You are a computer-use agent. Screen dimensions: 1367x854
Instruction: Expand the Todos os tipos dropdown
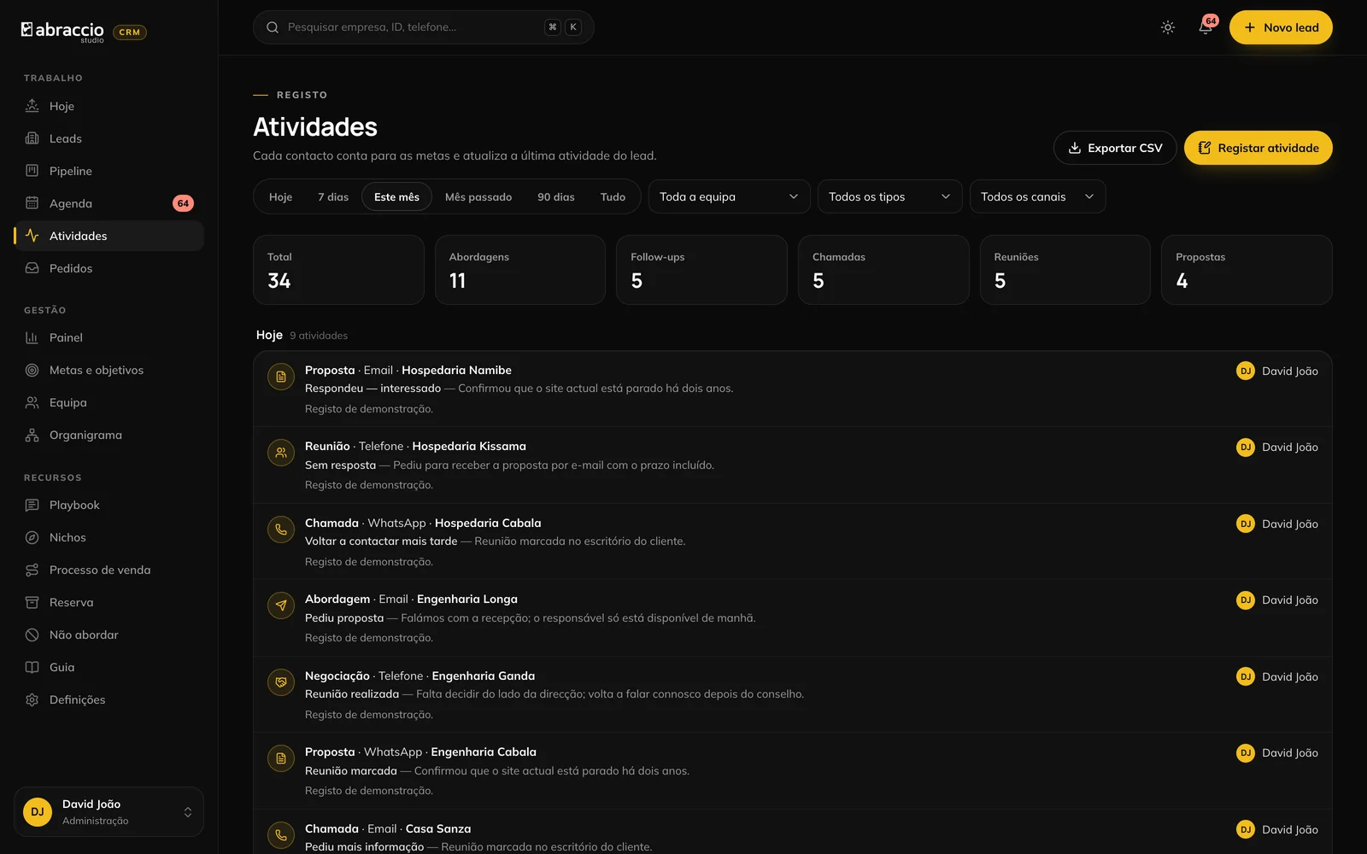[x=889, y=196]
